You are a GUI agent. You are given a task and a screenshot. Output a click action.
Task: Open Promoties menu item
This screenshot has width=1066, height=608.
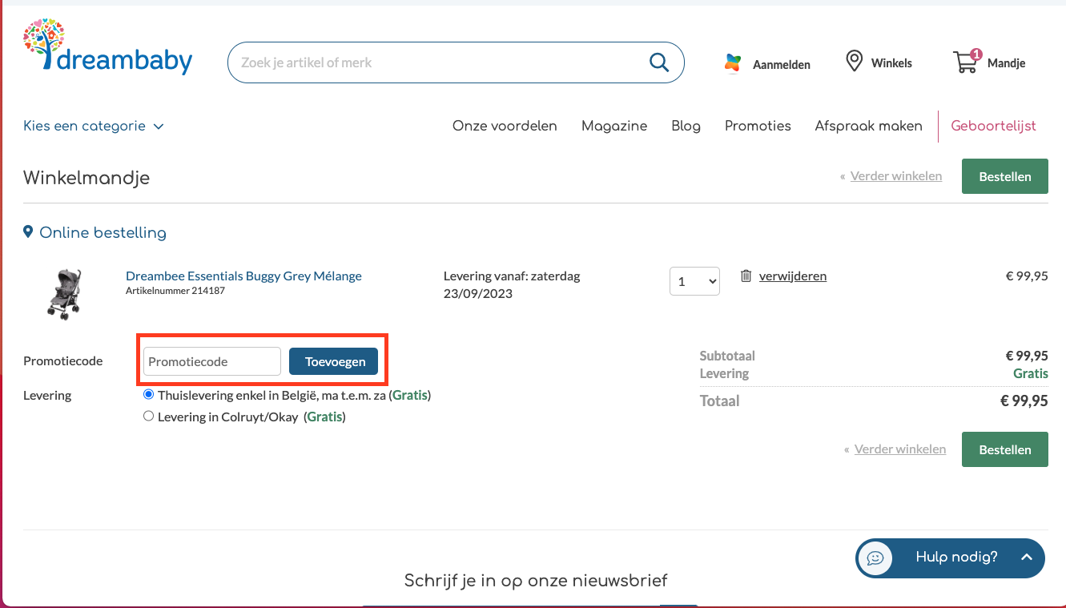758,126
